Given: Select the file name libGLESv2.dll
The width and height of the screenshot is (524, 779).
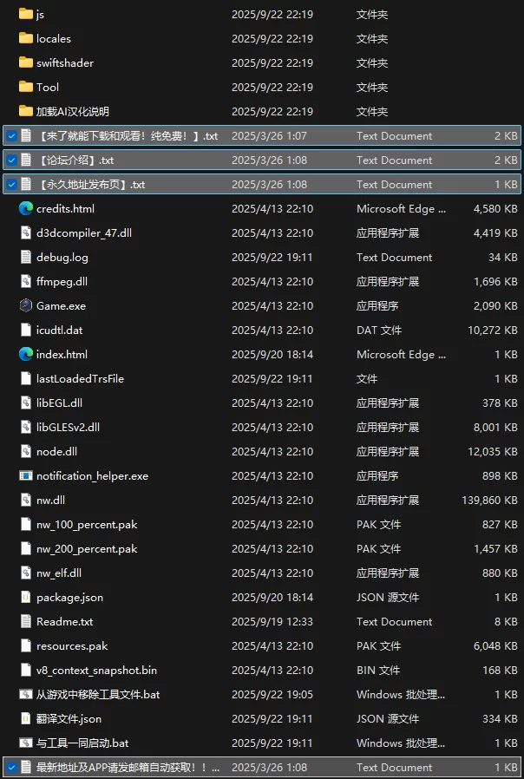Looking at the screenshot, I should [68, 428].
